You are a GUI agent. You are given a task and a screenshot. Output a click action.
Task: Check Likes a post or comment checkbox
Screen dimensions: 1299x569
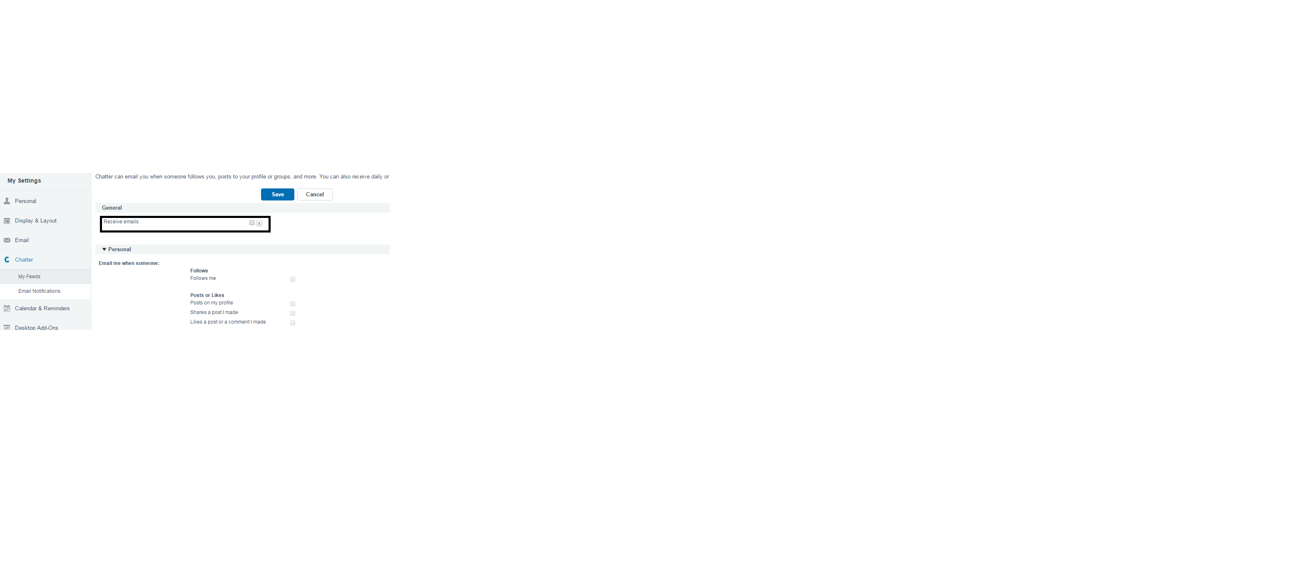(292, 323)
